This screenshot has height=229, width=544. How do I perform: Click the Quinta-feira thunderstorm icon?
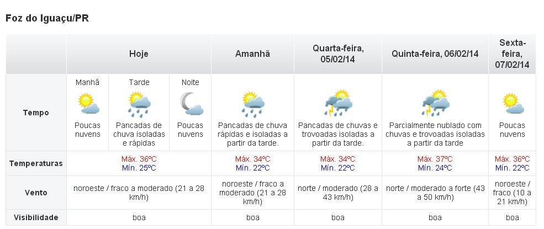pos(435,104)
